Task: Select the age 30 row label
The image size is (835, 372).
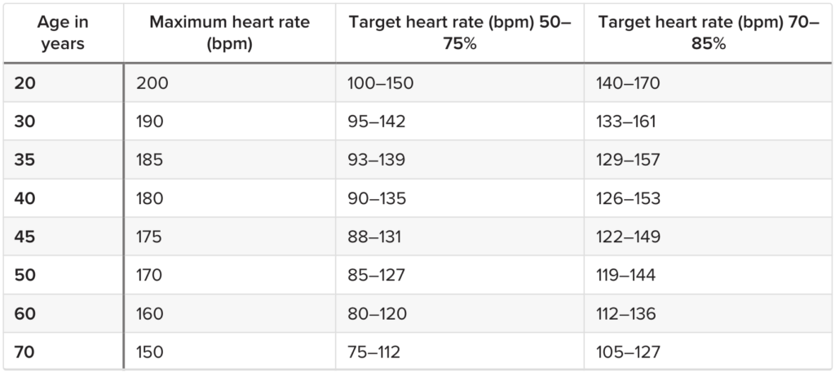Action: pyautogui.click(x=26, y=122)
